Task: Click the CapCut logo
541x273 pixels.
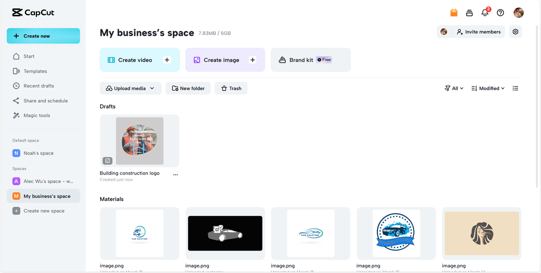Action: tap(33, 13)
